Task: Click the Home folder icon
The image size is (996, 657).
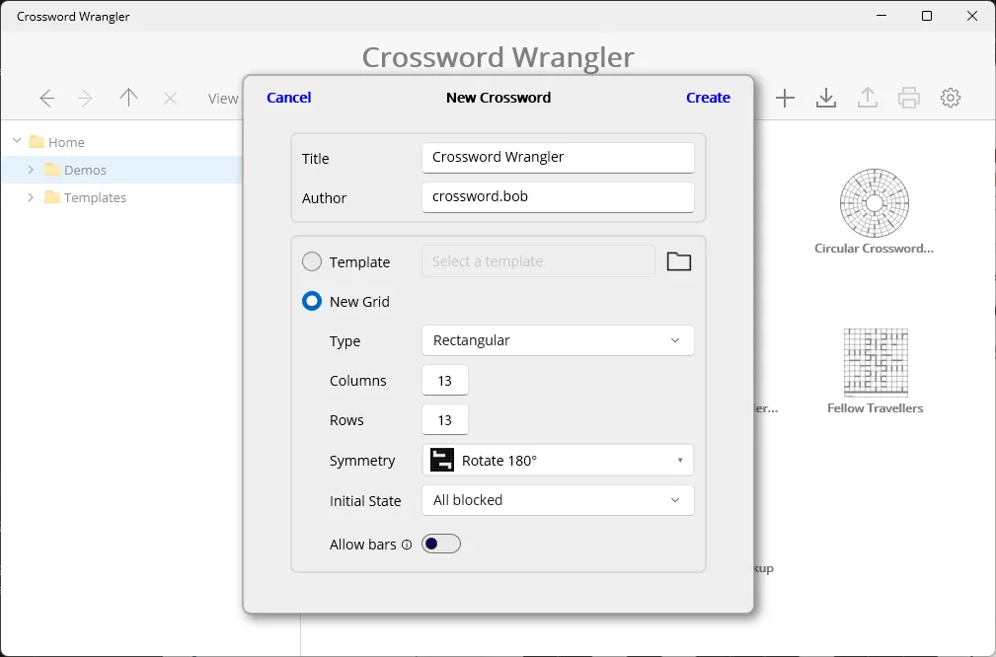Action: click(37, 141)
